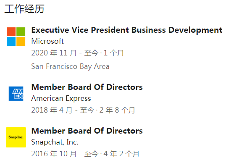231x163 pixels.
Task: Click the American Express logo
Action: click(16, 94)
